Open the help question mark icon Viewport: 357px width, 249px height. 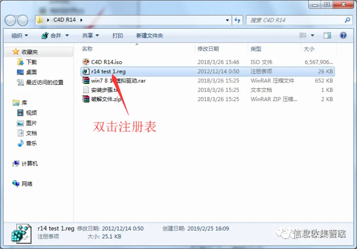pos(343,35)
